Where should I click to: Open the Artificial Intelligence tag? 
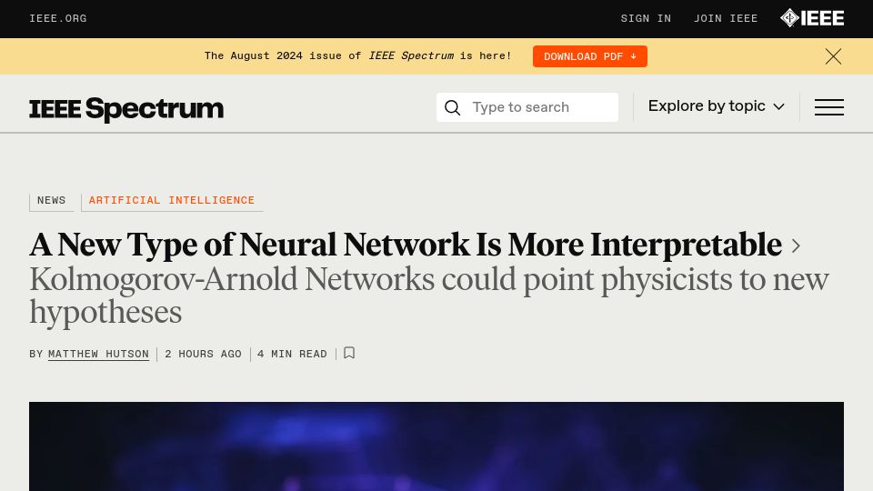172,200
